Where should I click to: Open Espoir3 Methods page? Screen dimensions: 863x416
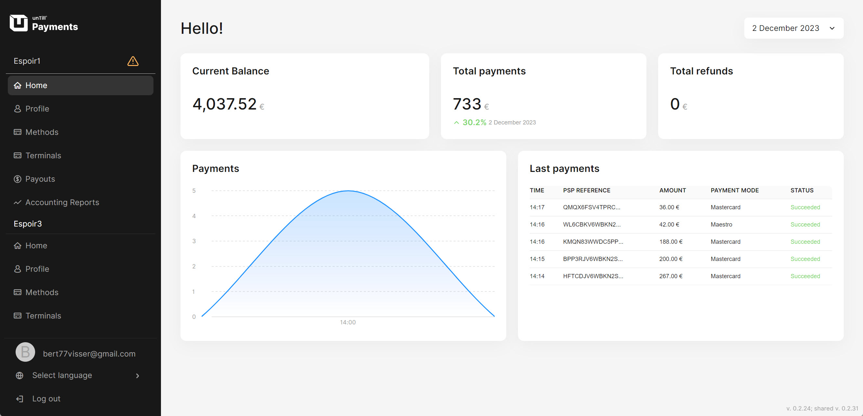(42, 292)
